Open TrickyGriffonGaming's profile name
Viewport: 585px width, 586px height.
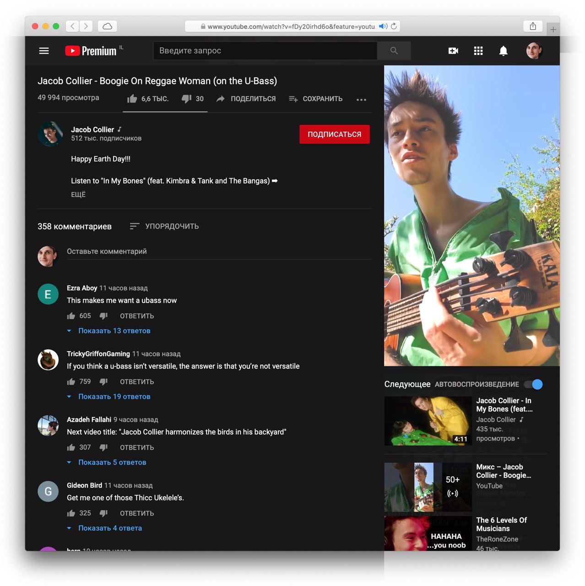pyautogui.click(x=98, y=354)
